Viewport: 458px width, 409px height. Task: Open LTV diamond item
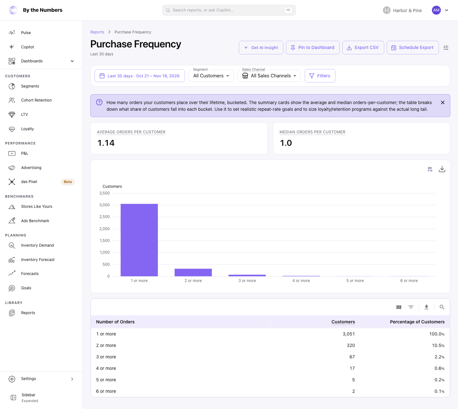[x=41, y=115]
